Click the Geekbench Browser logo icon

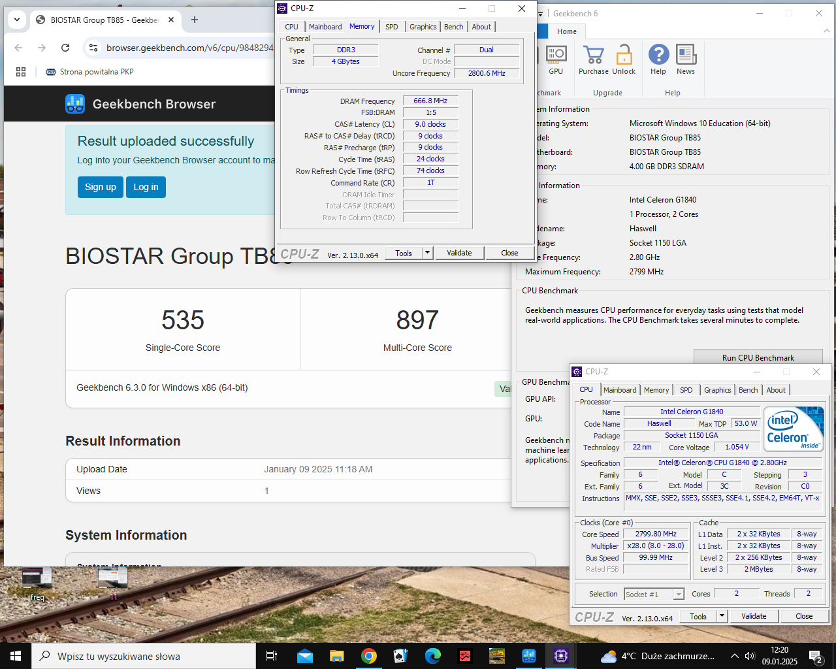[75, 104]
